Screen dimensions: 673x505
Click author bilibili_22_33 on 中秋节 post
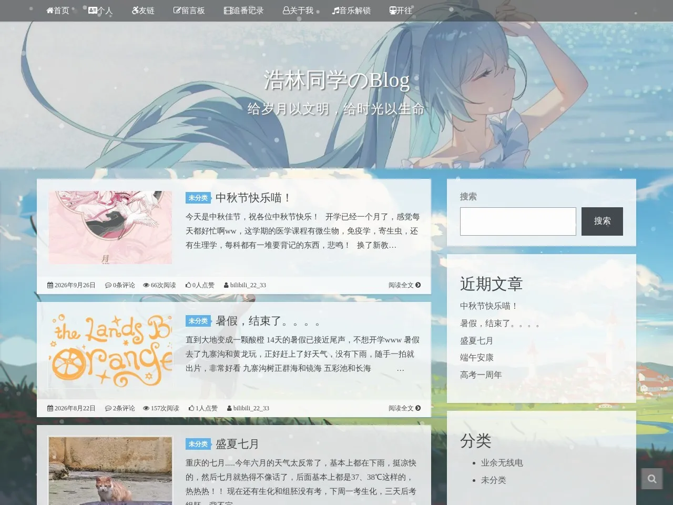(248, 285)
